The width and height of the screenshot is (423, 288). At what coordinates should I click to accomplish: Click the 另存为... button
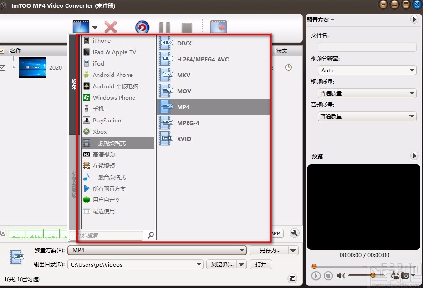pyautogui.click(x=270, y=250)
